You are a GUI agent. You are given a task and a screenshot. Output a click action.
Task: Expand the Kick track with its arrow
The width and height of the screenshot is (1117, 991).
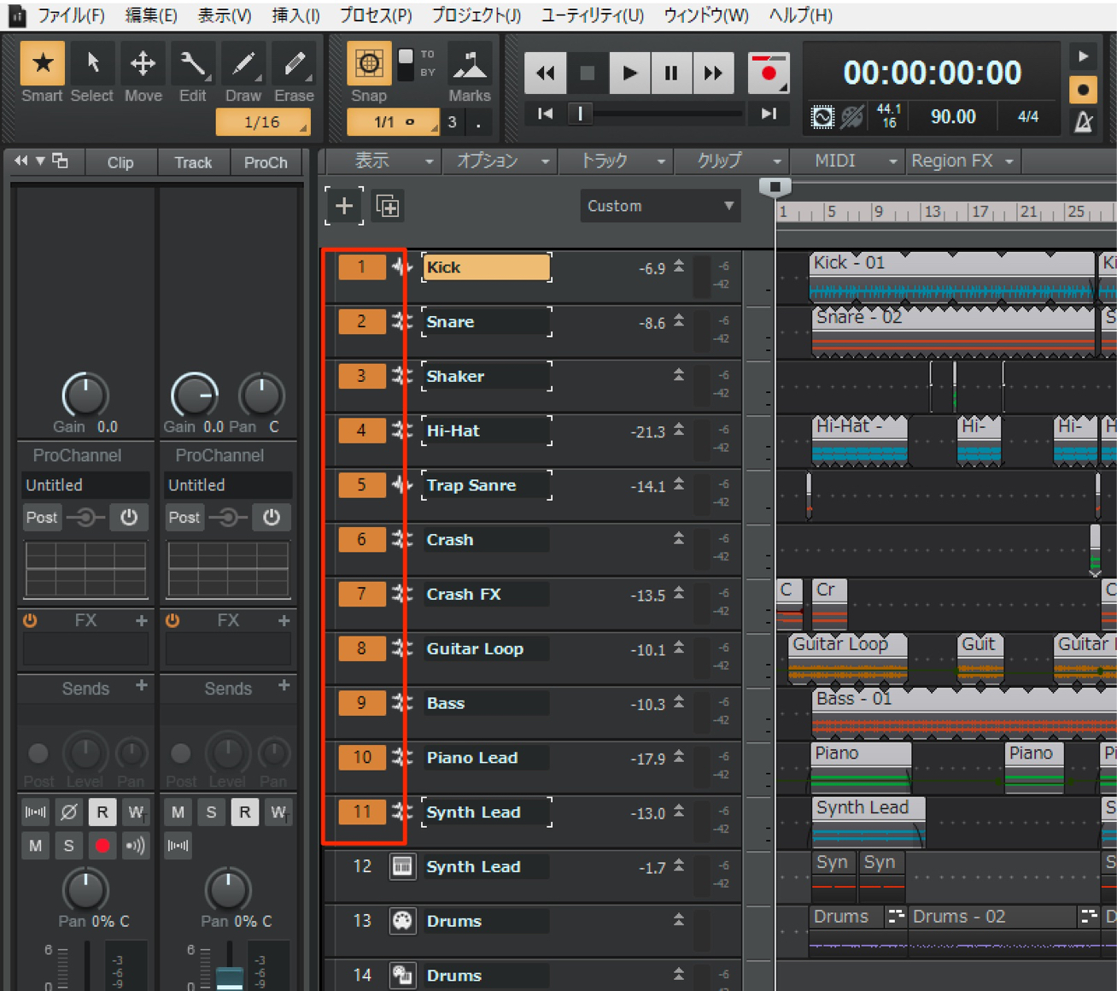click(678, 267)
